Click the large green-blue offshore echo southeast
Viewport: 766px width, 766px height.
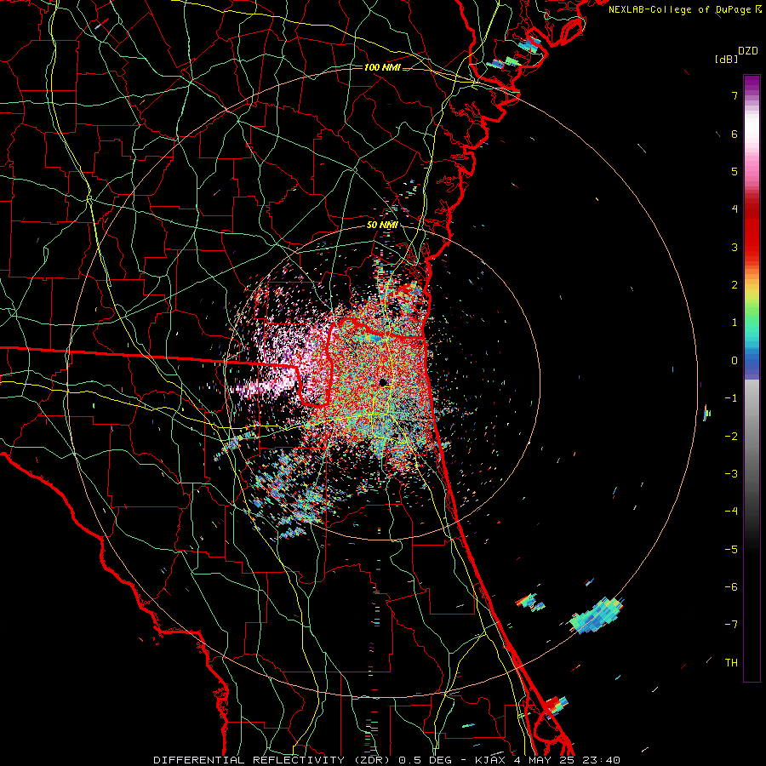coord(597,615)
